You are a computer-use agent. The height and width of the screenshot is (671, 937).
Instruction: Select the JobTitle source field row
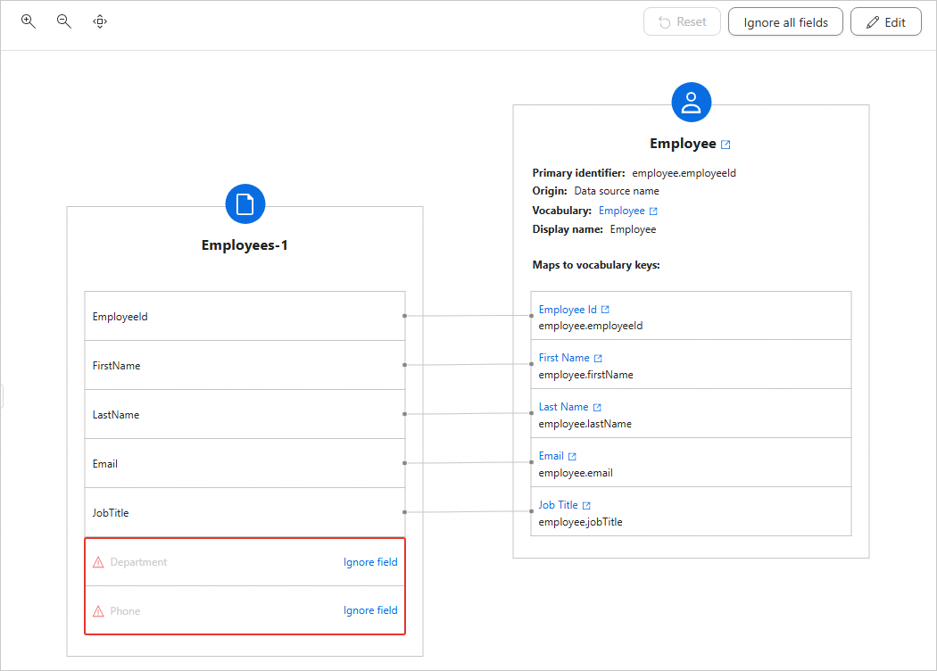tap(245, 512)
